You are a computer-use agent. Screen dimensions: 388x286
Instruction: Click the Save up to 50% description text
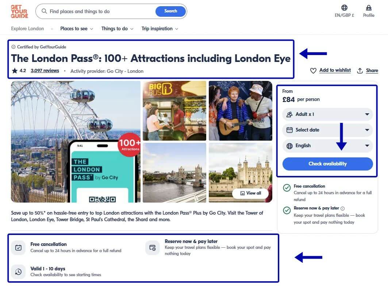tap(137, 216)
